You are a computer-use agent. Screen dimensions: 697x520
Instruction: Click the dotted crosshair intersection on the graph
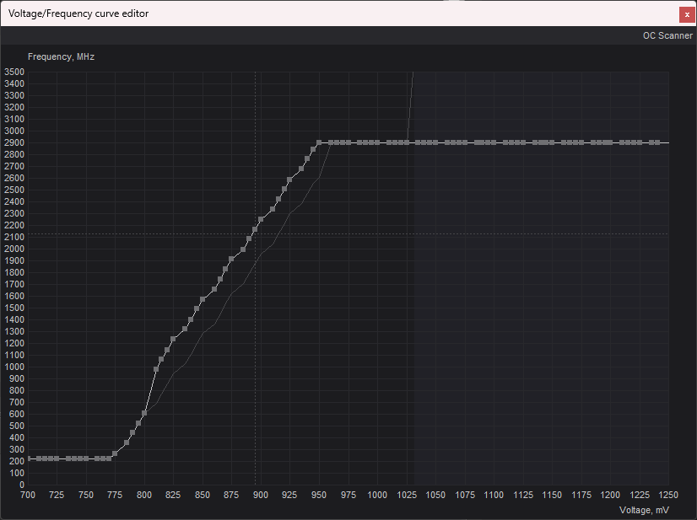(x=255, y=233)
